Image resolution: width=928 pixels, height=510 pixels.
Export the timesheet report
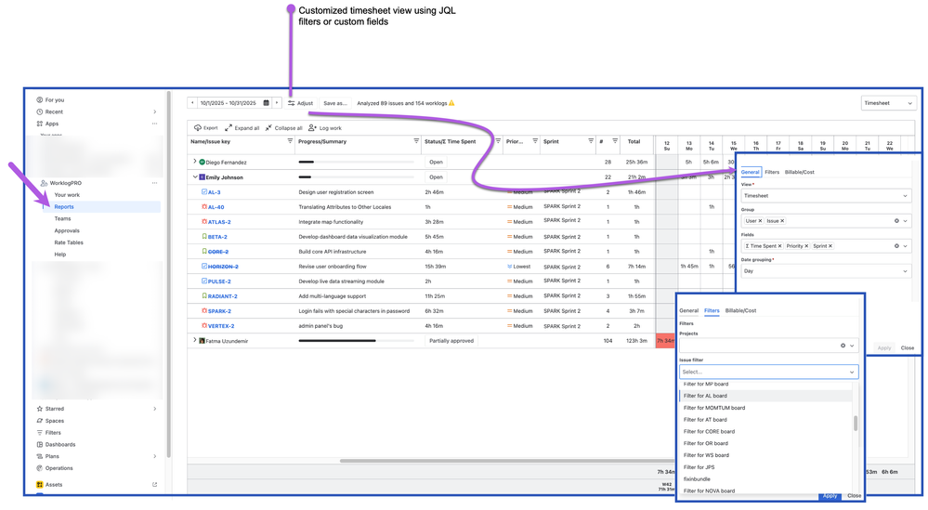(x=206, y=128)
